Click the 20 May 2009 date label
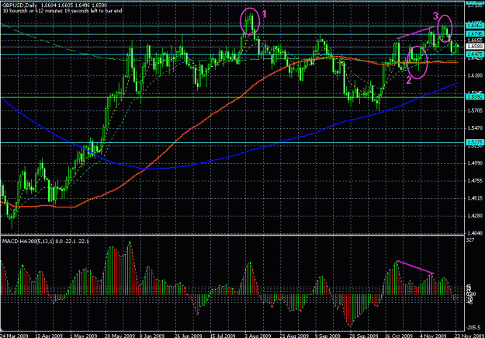The width and height of the screenshot is (485, 338). (x=117, y=336)
